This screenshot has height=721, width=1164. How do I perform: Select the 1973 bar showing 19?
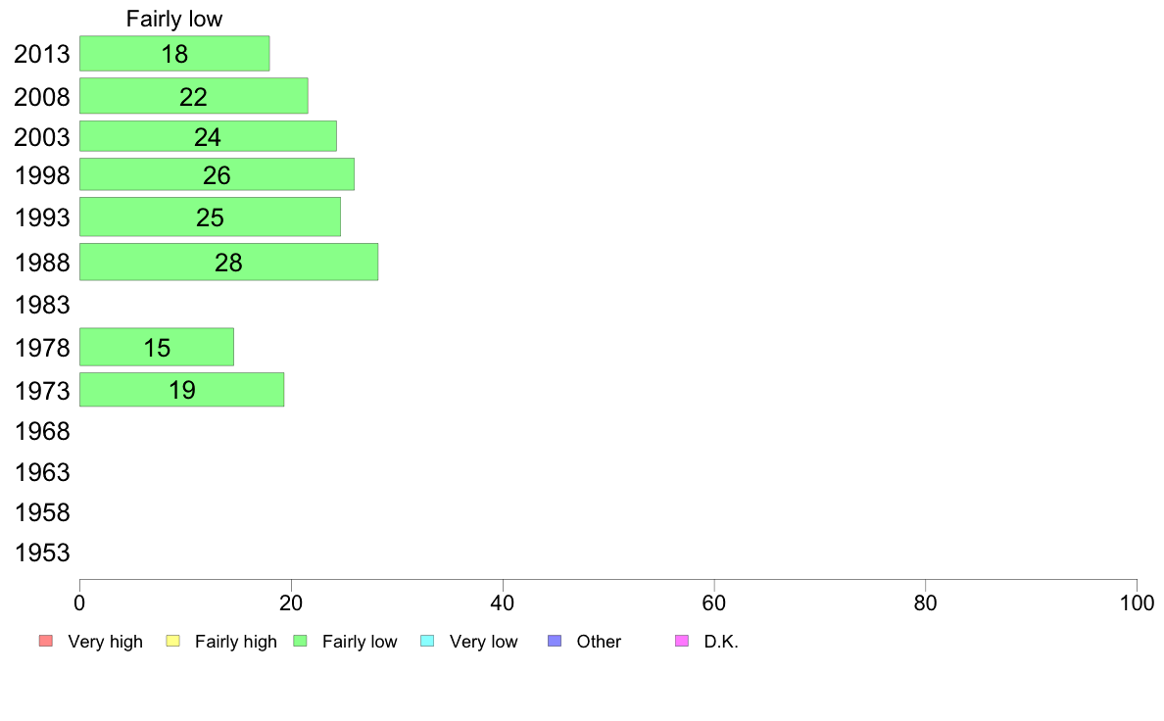(182, 390)
